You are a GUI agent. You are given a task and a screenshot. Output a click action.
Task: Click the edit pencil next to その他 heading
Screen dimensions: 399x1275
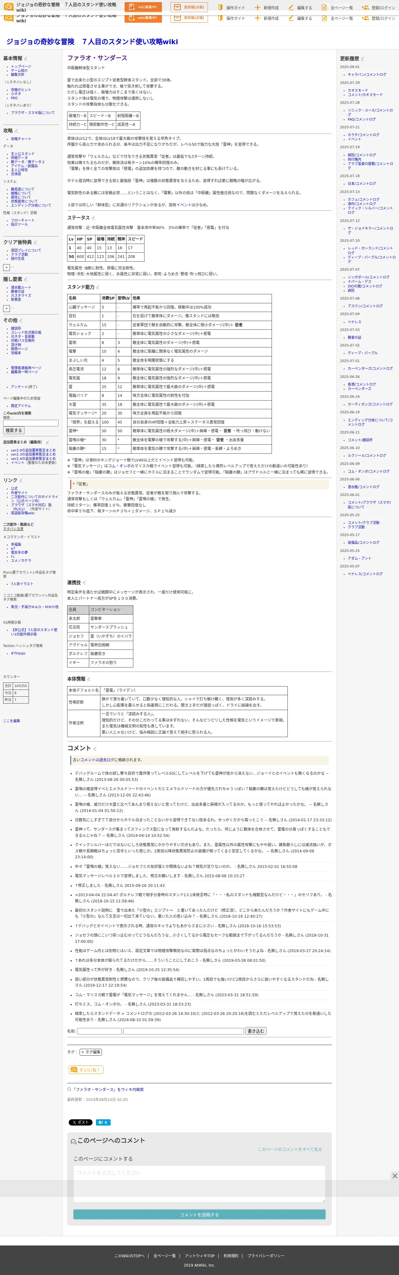tap(21, 320)
